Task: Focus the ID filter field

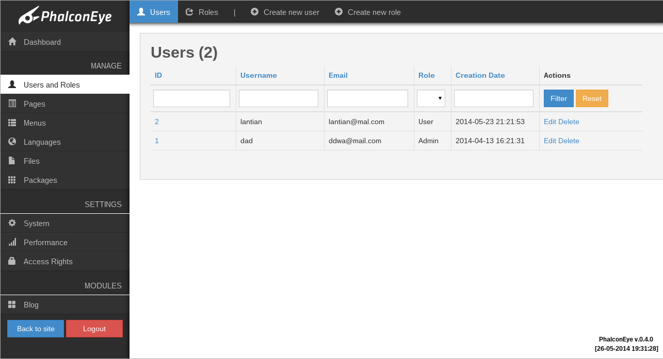Action: tap(191, 98)
